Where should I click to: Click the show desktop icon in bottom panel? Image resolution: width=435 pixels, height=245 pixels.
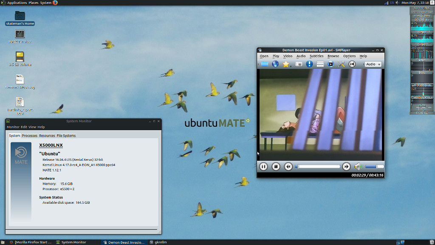pos(3,242)
